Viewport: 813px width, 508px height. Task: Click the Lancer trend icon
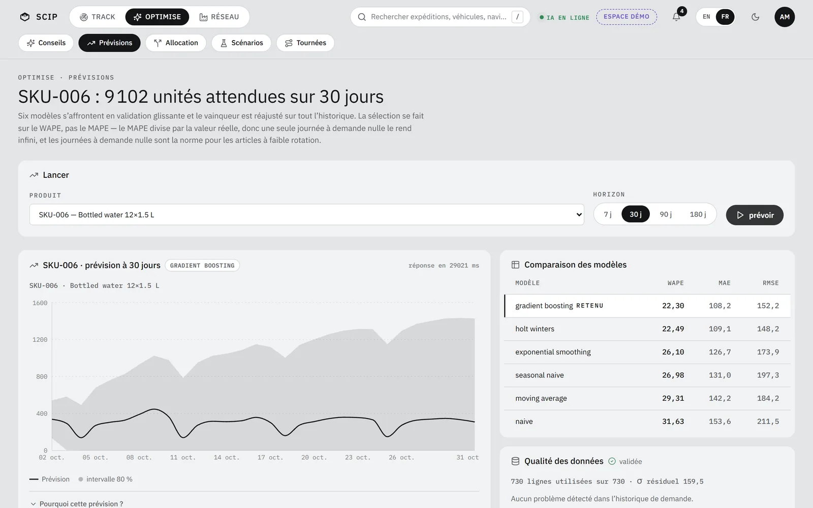pyautogui.click(x=34, y=175)
